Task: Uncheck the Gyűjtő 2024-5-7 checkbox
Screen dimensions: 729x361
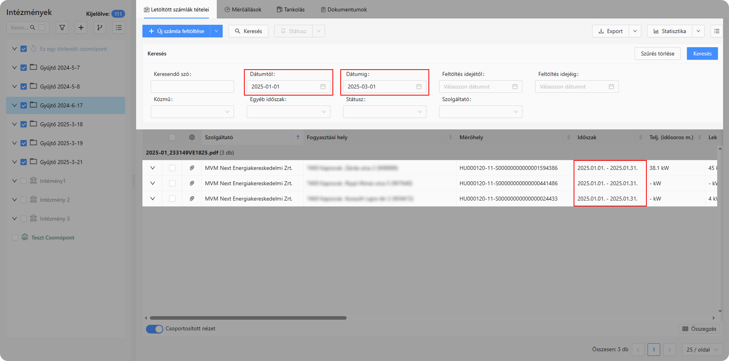Action: pyautogui.click(x=24, y=68)
